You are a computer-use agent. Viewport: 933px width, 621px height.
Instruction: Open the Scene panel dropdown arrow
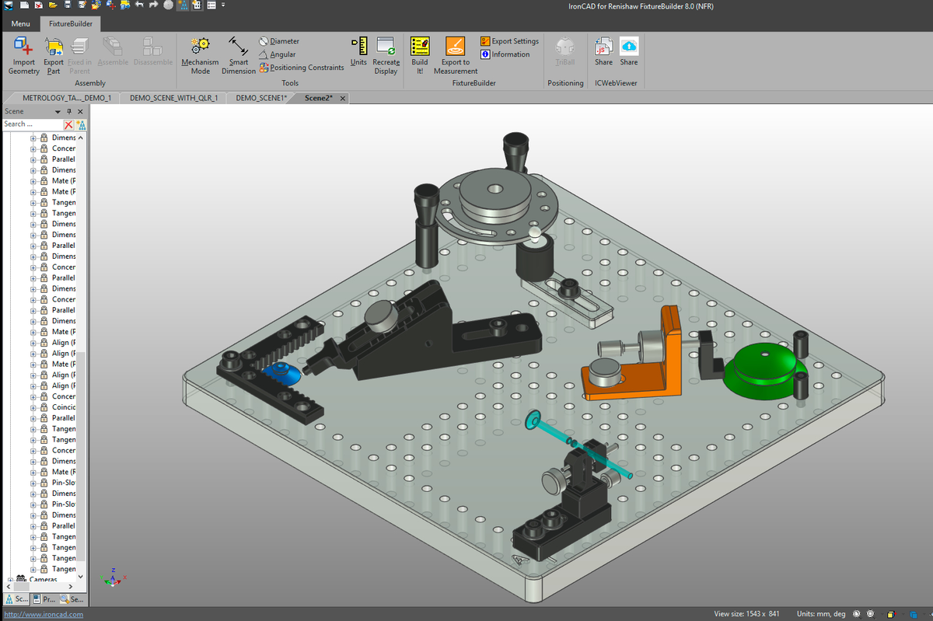click(58, 112)
